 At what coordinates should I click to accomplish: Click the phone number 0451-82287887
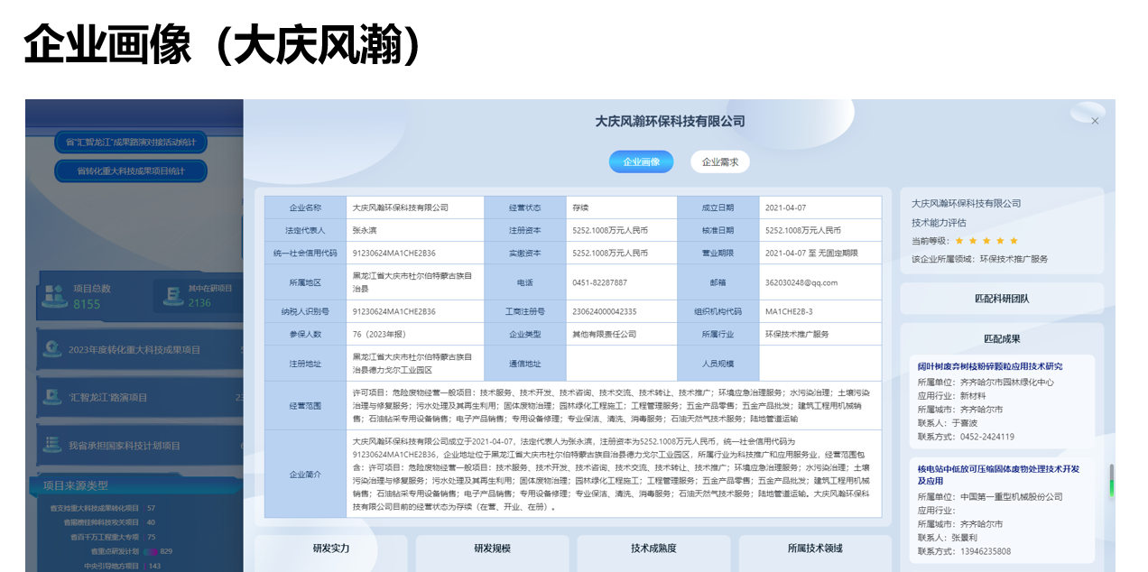[599, 282]
